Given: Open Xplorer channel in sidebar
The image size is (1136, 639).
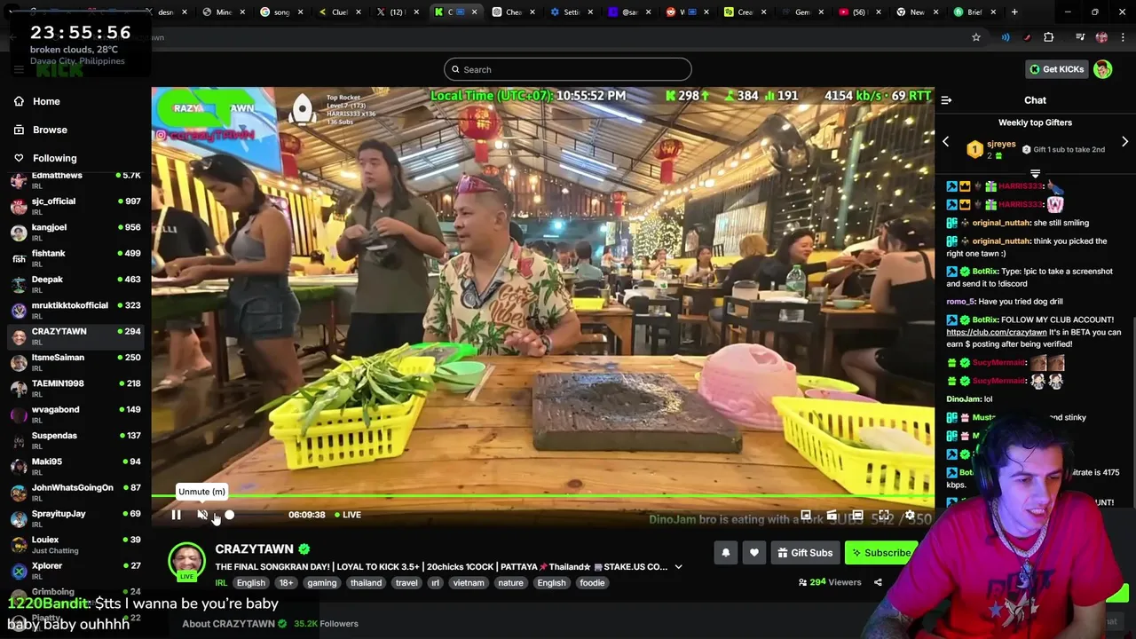Looking at the screenshot, I should (75, 571).
